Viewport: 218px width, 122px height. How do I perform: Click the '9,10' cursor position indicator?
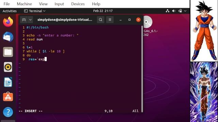point(108,111)
